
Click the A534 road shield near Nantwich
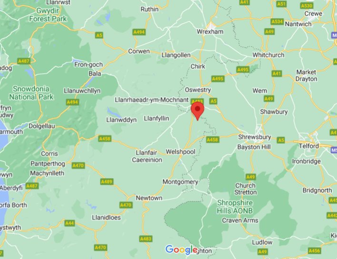(277, 22)
